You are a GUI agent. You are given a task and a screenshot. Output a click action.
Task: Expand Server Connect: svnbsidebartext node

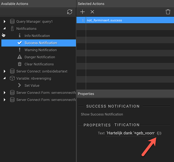[5, 71]
